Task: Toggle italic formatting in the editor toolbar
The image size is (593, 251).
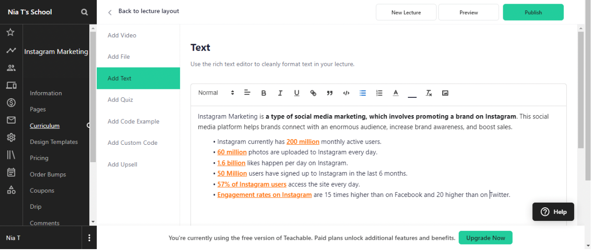Action: [x=280, y=93]
